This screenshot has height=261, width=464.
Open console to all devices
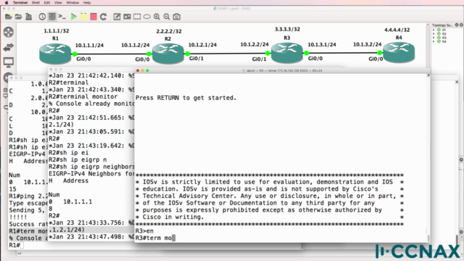tap(62, 17)
